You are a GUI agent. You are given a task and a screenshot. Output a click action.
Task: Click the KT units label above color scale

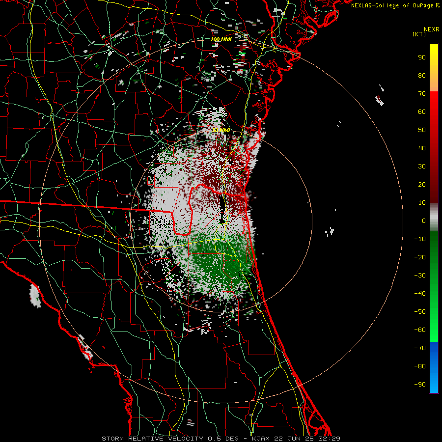pyautogui.click(x=419, y=34)
